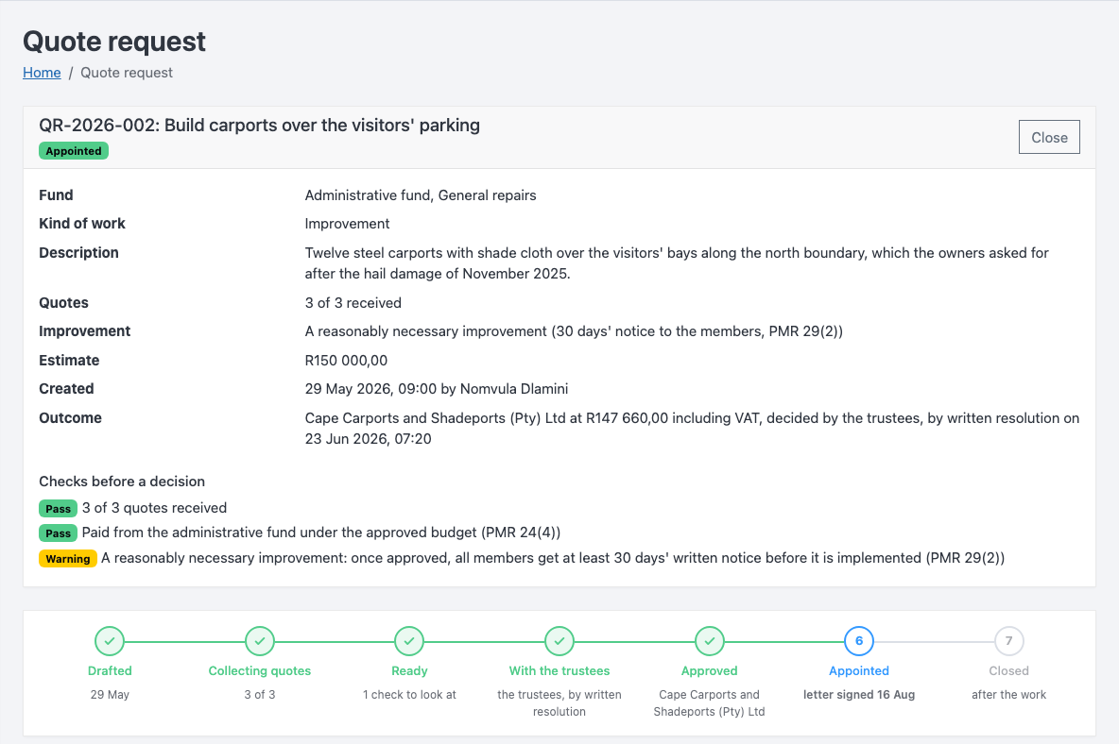Screen dimensions: 1119x744
Task: Click '29 May' under the Drafted step
Action: [x=110, y=695]
